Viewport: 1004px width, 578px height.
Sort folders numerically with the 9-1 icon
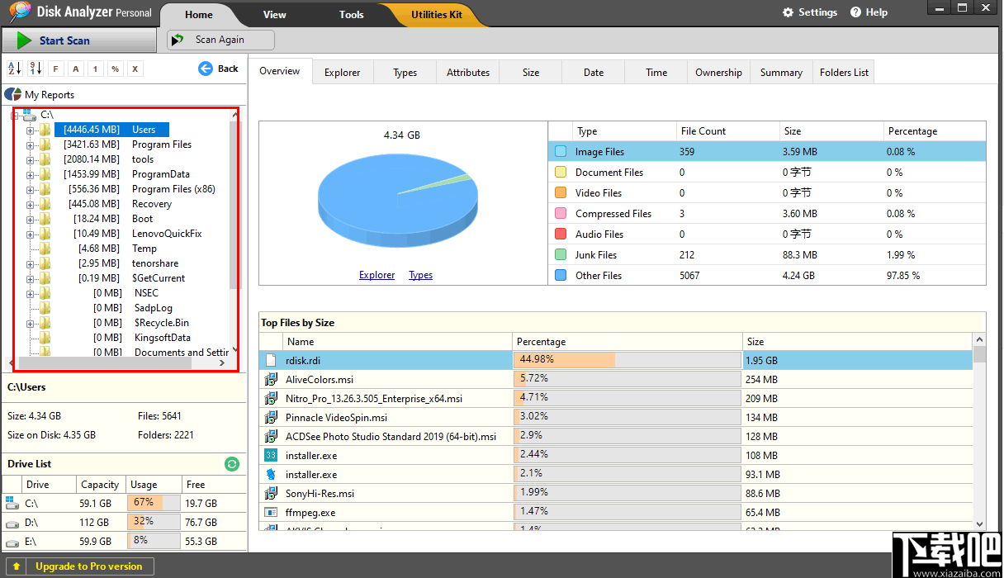36,69
